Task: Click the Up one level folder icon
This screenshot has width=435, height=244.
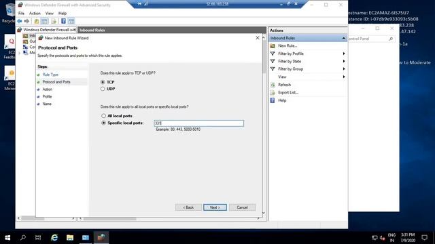Action: tap(37, 21)
